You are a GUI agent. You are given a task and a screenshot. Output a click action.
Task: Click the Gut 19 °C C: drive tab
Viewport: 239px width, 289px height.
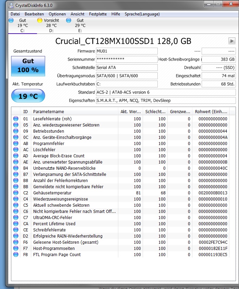pos(23,25)
